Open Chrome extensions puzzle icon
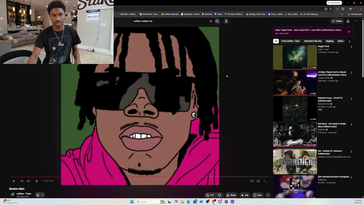Image resolution: width=364 pixels, height=205 pixels. coord(343,9)
